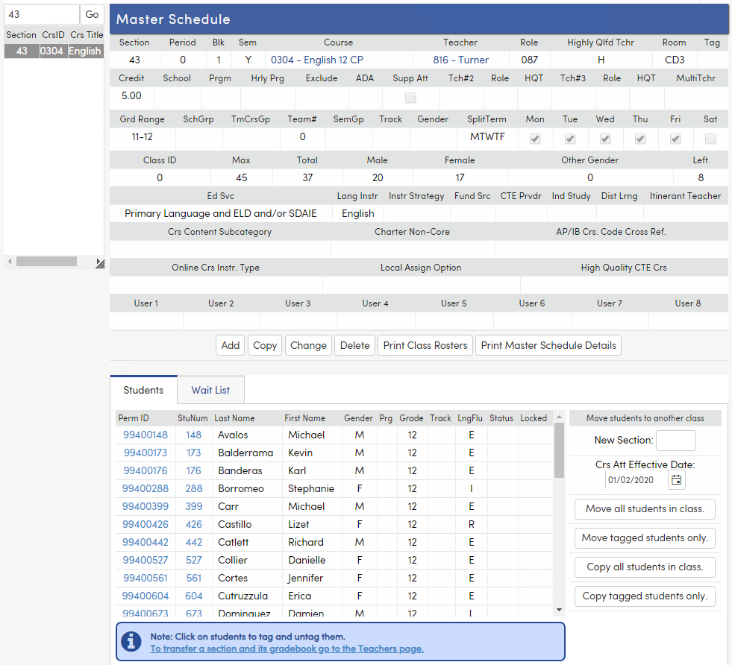Click Print Master Schedule Details

point(548,345)
